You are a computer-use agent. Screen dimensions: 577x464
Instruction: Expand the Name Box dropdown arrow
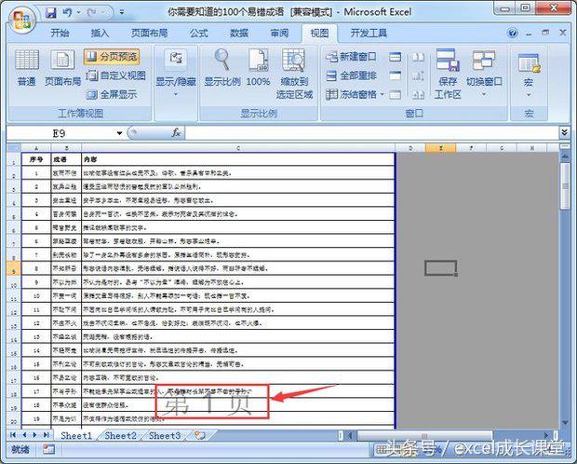pyautogui.click(x=119, y=133)
